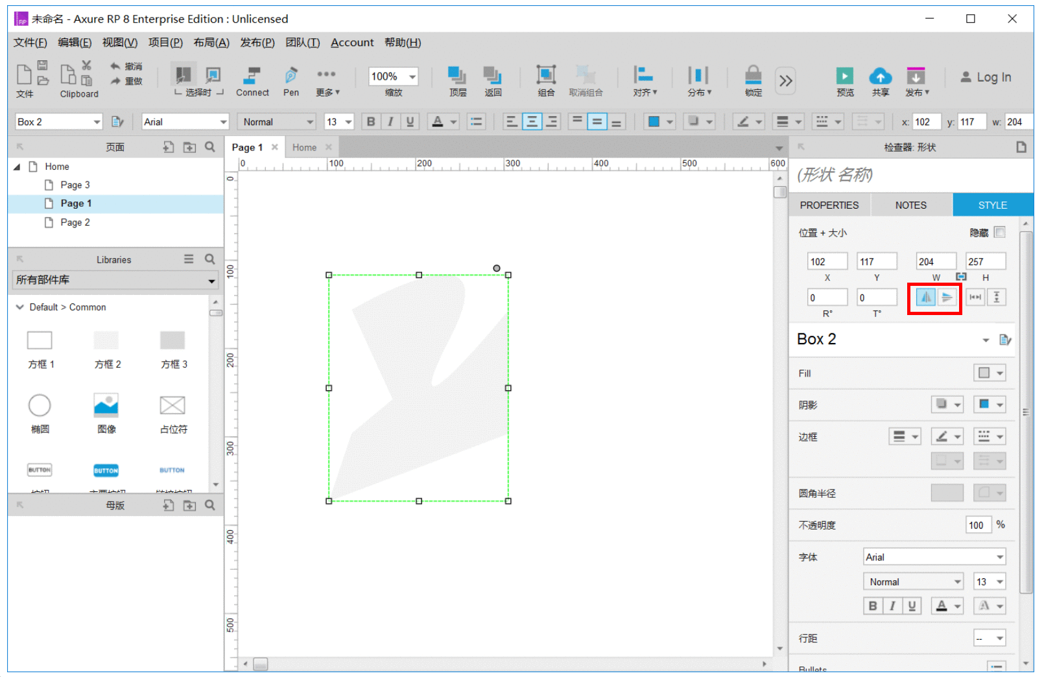Fit widget height to text

pos(997,298)
